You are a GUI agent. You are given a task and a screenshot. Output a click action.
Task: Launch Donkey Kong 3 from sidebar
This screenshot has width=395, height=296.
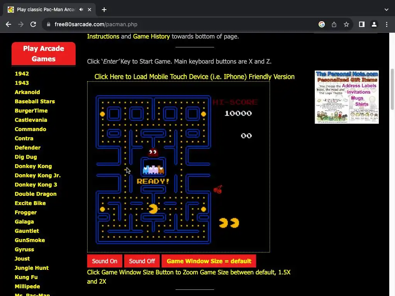[36, 185]
